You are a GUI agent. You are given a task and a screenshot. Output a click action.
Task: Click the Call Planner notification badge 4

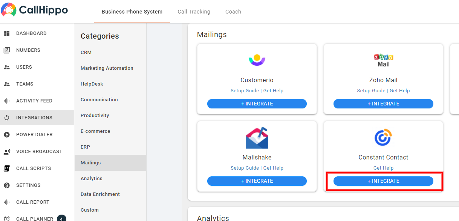(61, 218)
